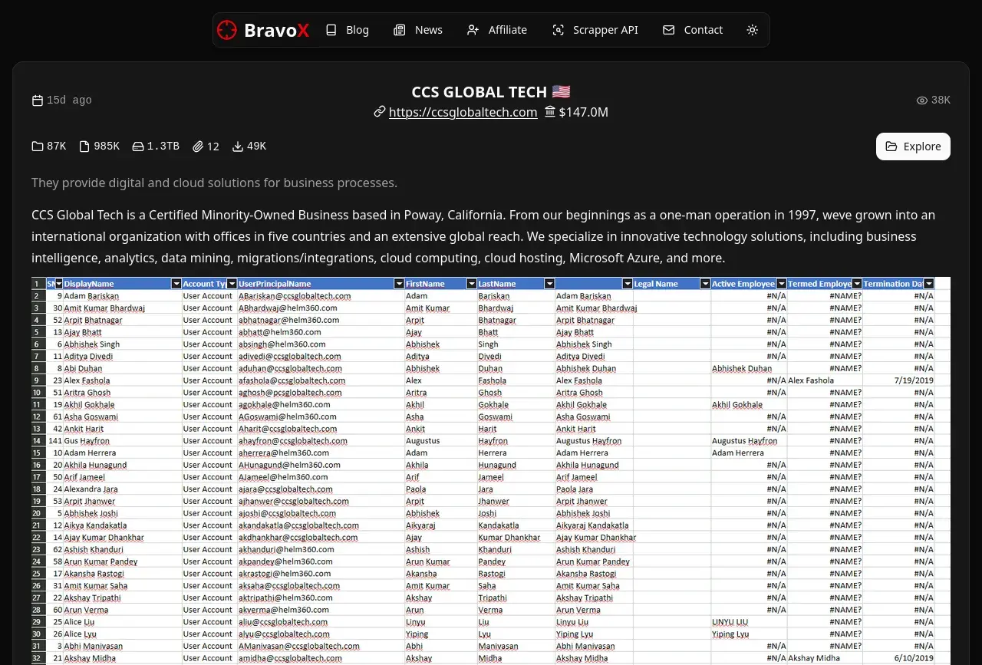Open the Account Type column filter dropdown
This screenshot has width=982, height=665.
(x=232, y=284)
